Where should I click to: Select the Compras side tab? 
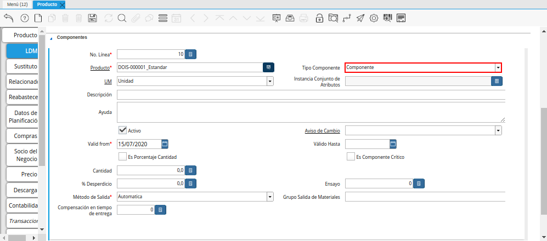22,136
